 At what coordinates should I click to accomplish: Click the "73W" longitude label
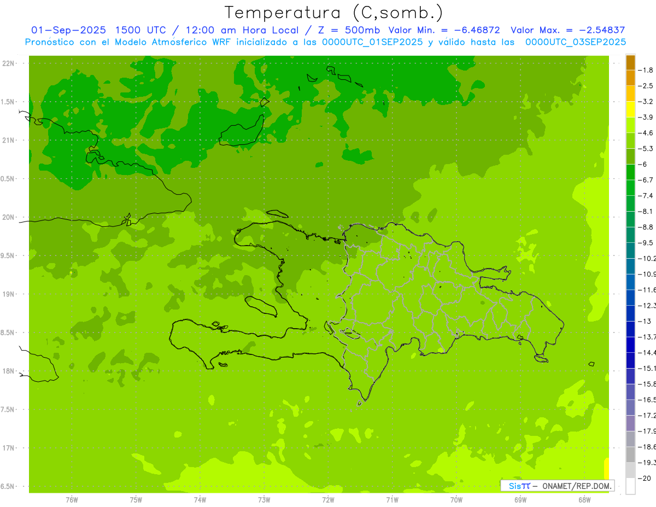(x=264, y=500)
